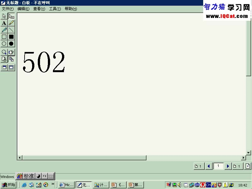Activate the Zoom magnifier tool
Screen dimensions: 252x189
[x=4, y=52]
